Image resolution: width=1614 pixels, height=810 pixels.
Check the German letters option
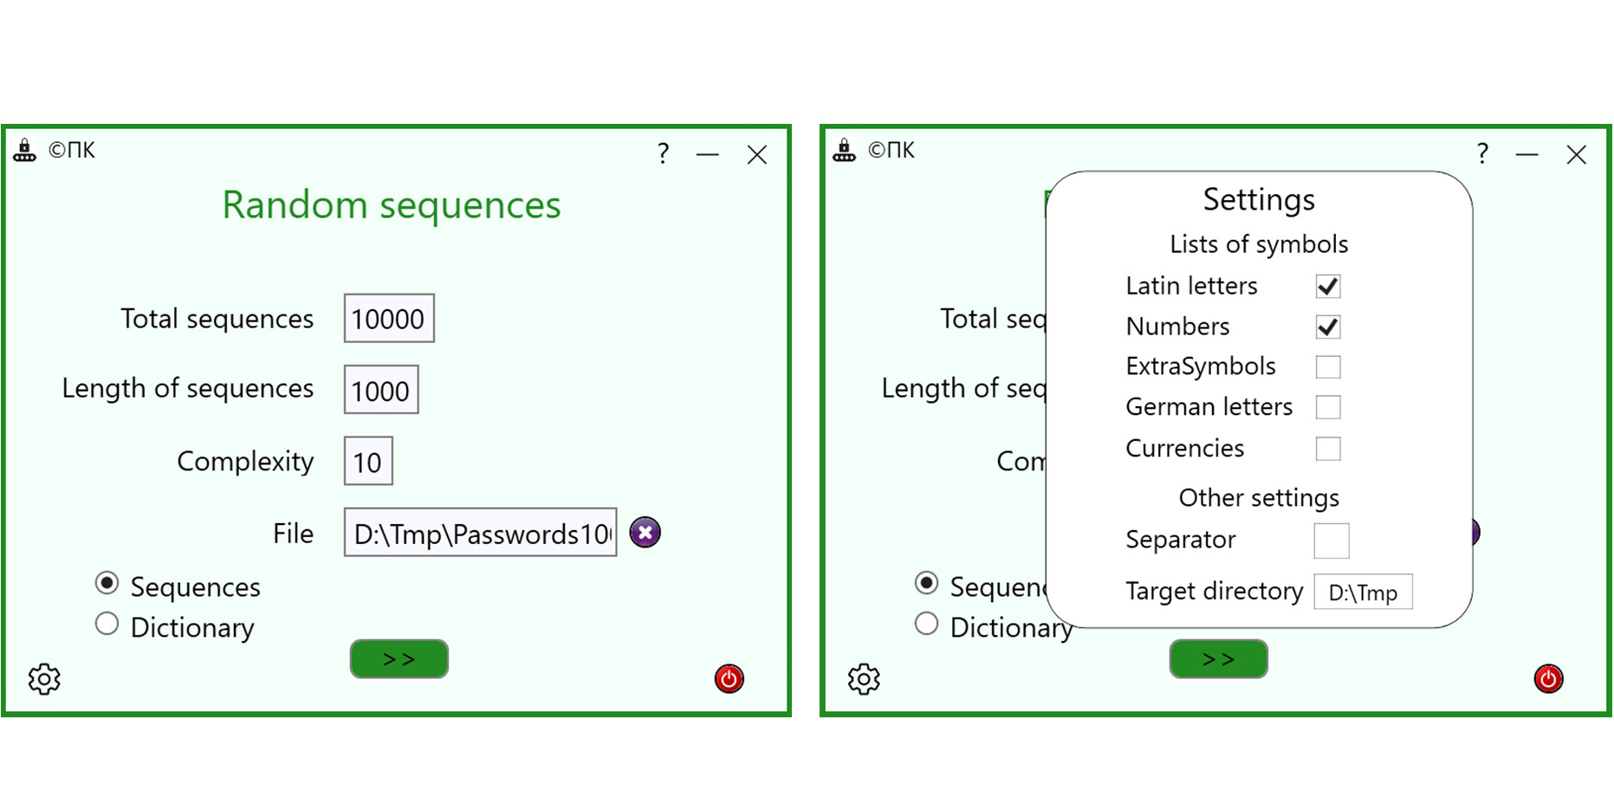tap(1327, 406)
